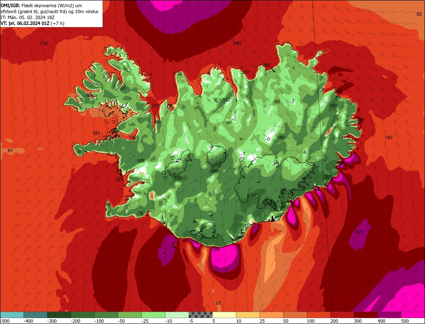Screen dimensions: 425x324
Task: Select the pale yellow swatch between 5 and 10
Action: tap(224, 315)
